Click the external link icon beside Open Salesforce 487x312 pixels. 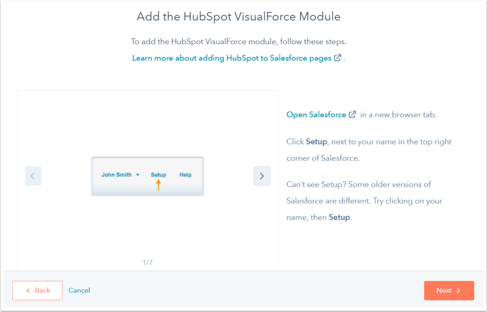[x=352, y=114]
